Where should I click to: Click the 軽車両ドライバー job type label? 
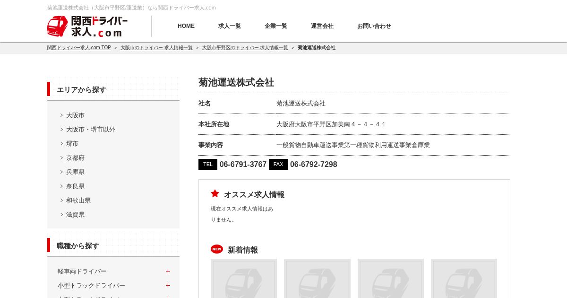pos(82,272)
